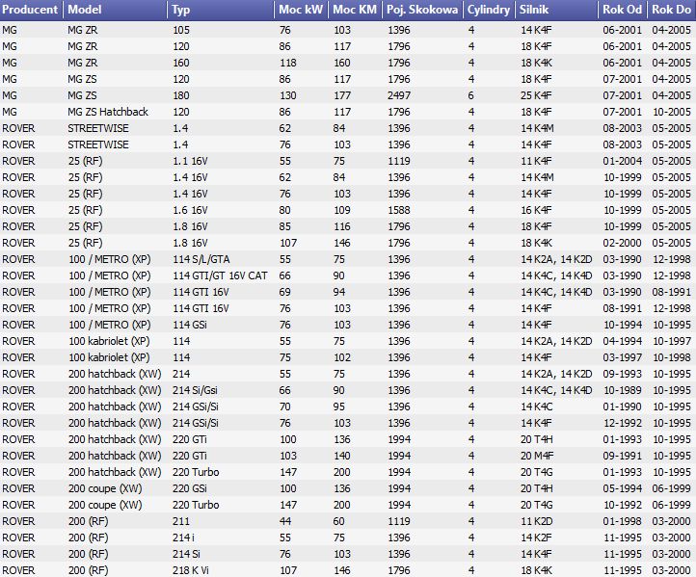Click type 220 GSi
Screen dimensions: 696x577
point(190,488)
